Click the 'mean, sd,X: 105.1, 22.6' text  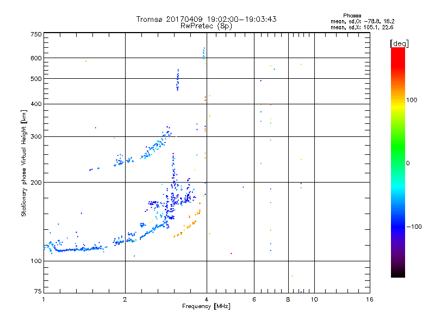click(x=362, y=27)
